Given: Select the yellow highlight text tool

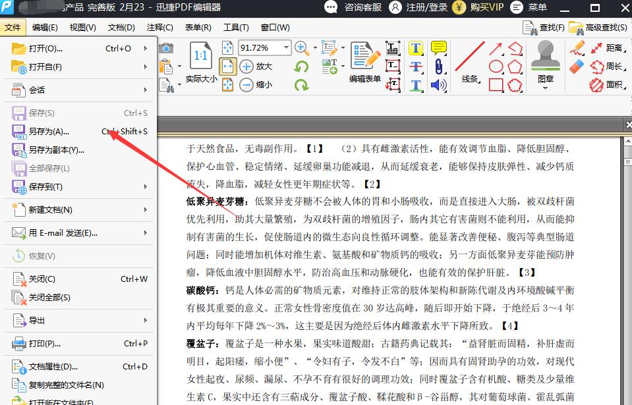Looking at the screenshot, I should tap(415, 47).
